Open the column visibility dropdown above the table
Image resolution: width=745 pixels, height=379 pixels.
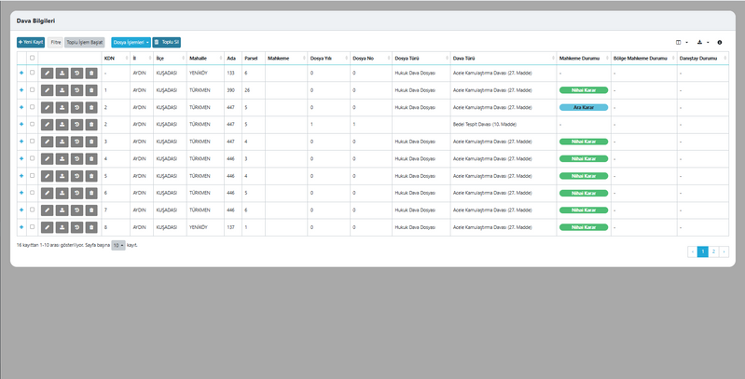click(x=682, y=42)
